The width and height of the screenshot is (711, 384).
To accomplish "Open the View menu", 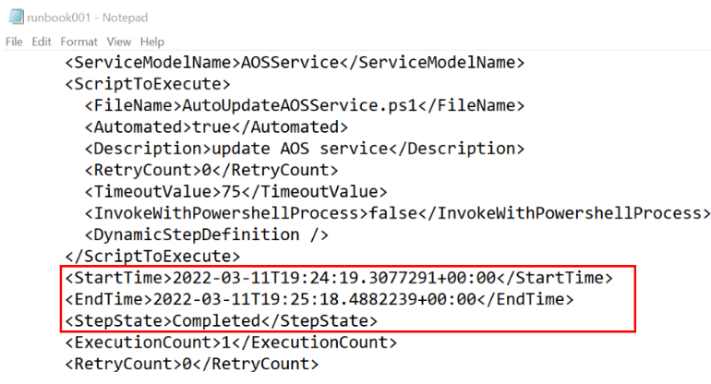I will 118,42.
